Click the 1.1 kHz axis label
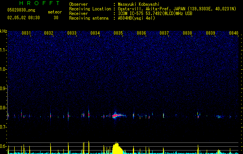This screenshot has width=243, height=154. (3, 50)
